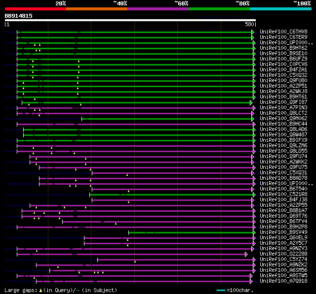
Task: Click the green arrowhead ending the C6THV8 alignment
Action: click(253, 32)
